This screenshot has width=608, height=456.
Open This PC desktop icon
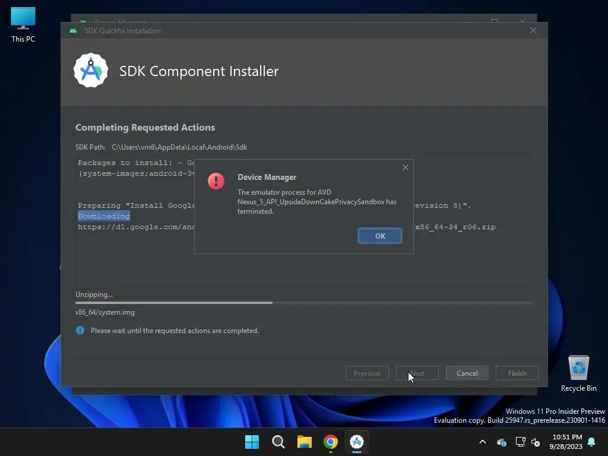23,25
